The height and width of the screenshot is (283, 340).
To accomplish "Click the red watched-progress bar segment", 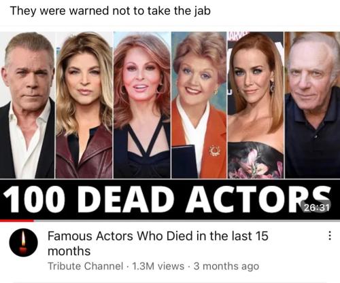I will [x=17, y=221].
